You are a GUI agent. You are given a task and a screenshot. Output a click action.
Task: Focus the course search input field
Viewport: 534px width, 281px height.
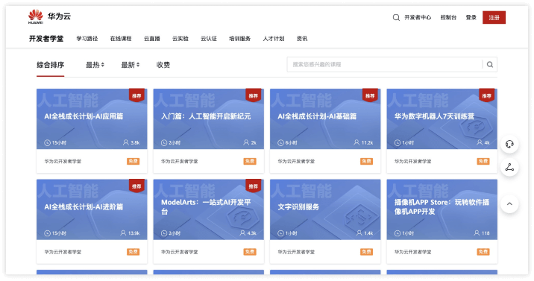[385, 64]
